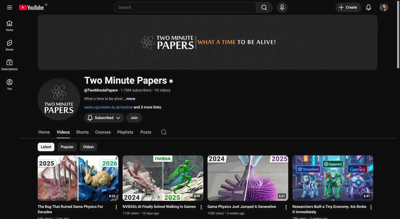Open the You section in sidebar

9,84
